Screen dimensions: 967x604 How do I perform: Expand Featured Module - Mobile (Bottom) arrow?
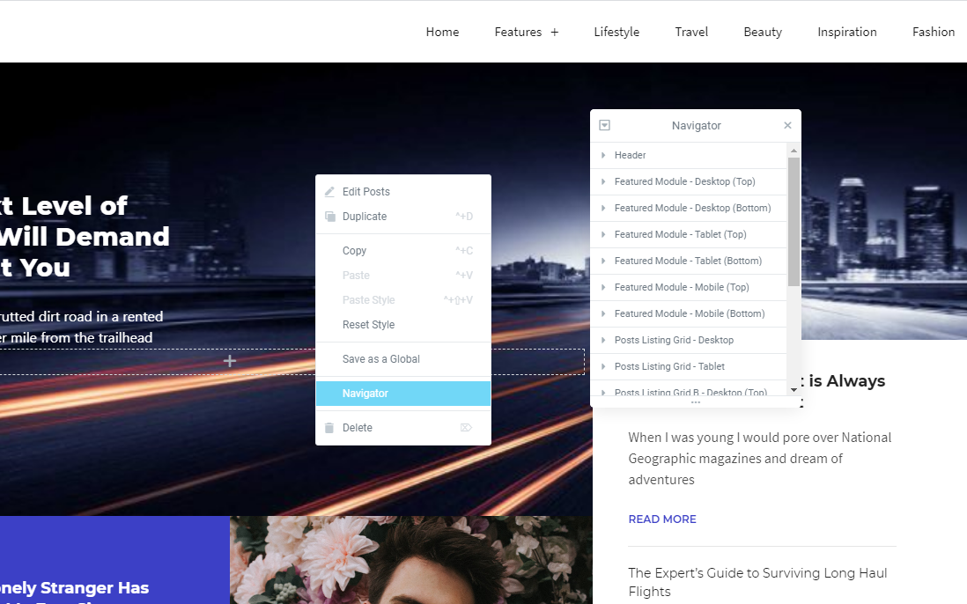point(603,313)
